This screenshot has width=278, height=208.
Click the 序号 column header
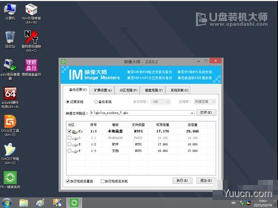pos(94,125)
